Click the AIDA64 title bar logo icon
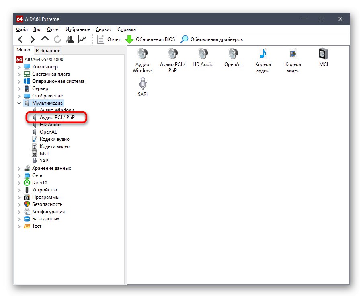 click(19, 19)
